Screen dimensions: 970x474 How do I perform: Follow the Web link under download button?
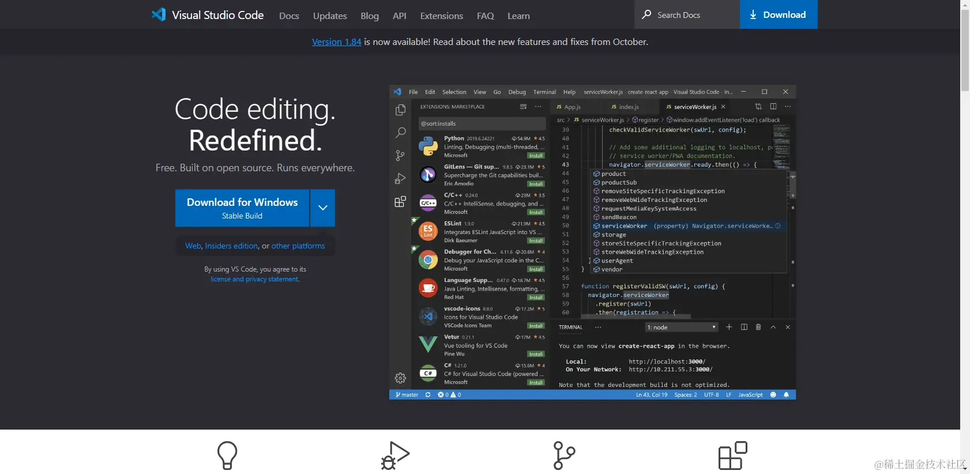pos(193,246)
